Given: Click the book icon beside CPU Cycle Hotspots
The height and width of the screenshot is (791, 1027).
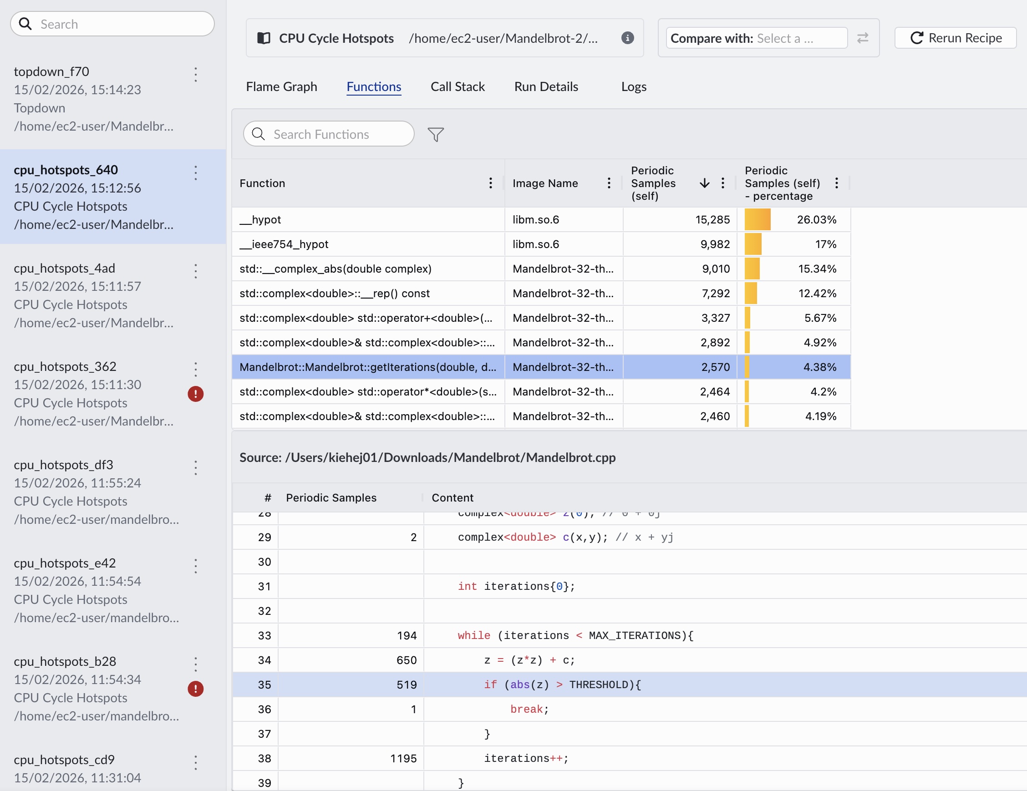Looking at the screenshot, I should point(264,38).
